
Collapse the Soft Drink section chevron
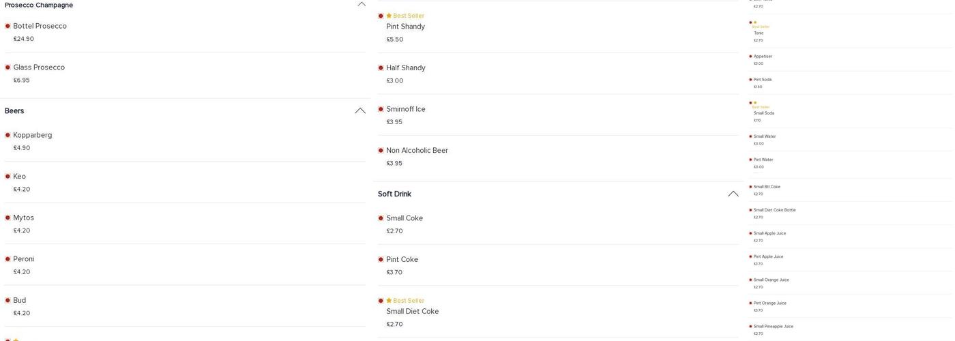[x=733, y=194]
